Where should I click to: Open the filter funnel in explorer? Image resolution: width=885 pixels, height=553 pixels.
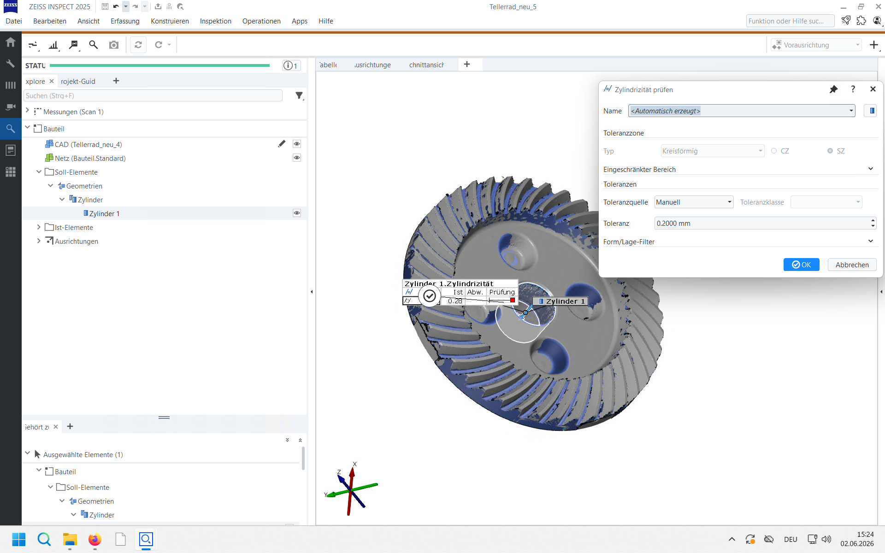point(299,95)
